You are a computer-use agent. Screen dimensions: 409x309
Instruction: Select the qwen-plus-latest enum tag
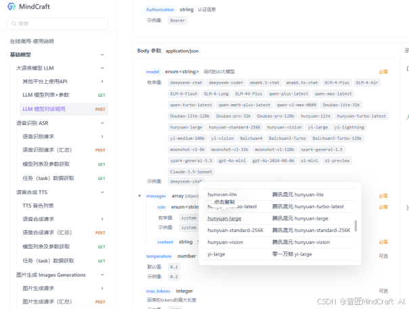[288, 94]
